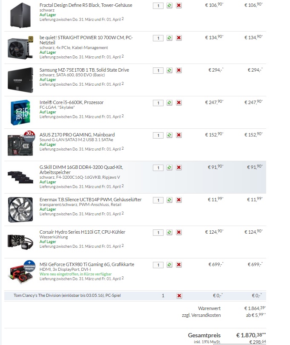View MSI GTX980 Ti graphics card thumbnail
Screen dimensions: 290x345
[21, 273]
